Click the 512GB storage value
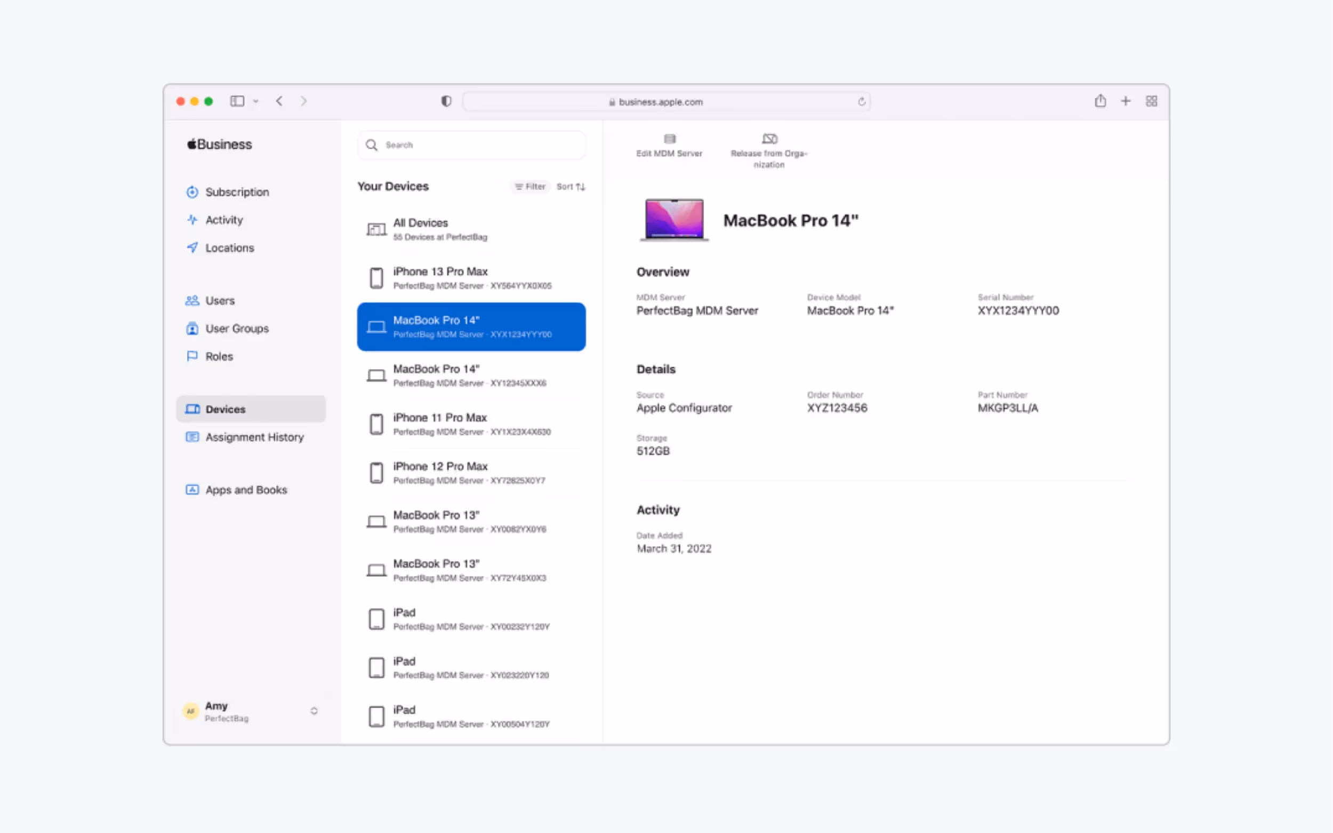Image resolution: width=1333 pixels, height=833 pixels. pyautogui.click(x=653, y=451)
